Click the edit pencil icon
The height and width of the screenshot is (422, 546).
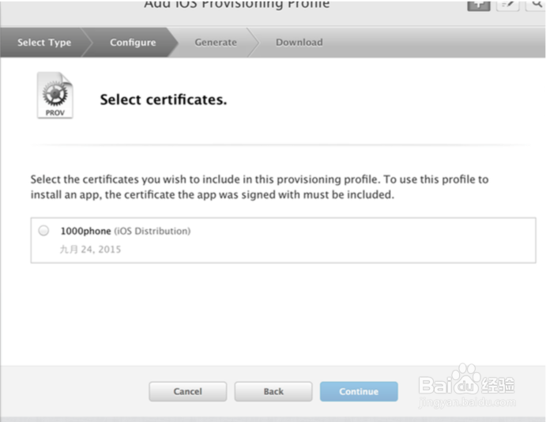(x=506, y=5)
